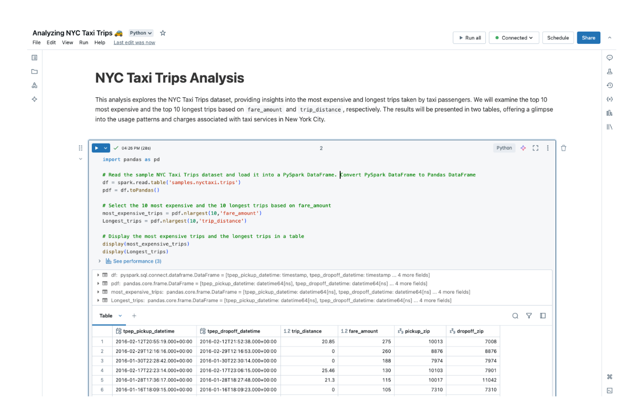Toggle cell fullscreen focus mode

pyautogui.click(x=535, y=148)
